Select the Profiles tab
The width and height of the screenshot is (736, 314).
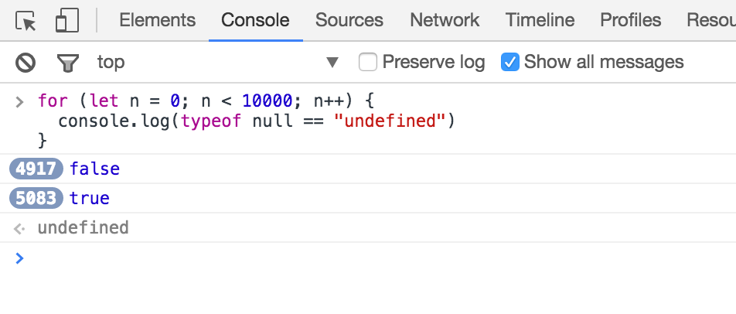click(x=631, y=20)
